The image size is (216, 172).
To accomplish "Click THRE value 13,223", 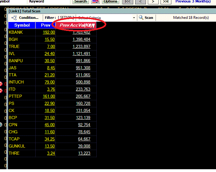I will pos(84,153).
